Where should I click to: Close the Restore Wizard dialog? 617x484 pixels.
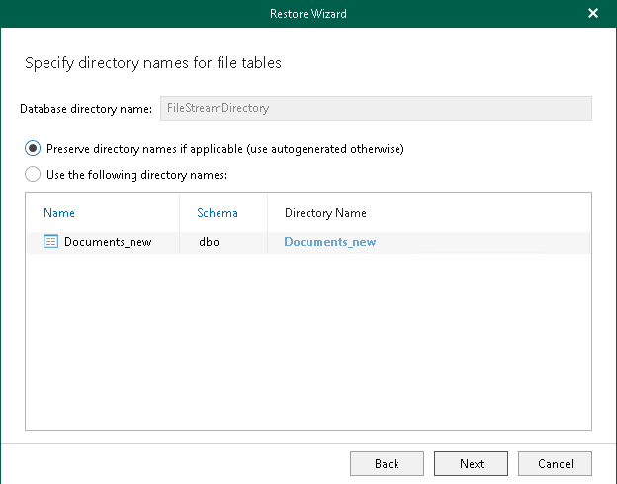point(593,14)
